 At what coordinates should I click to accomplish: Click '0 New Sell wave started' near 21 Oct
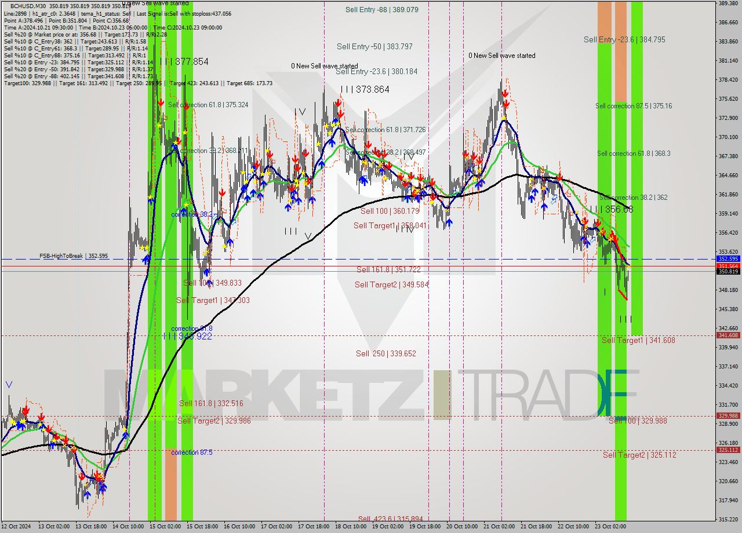coord(502,56)
